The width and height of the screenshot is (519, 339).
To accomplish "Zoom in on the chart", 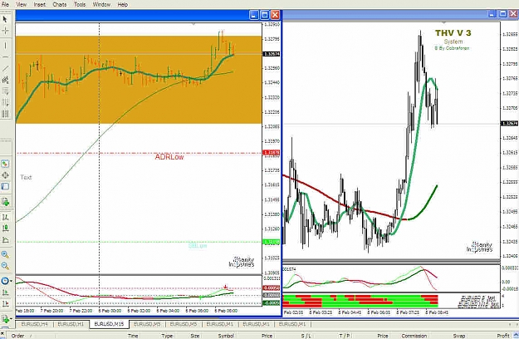I will click(x=5, y=254).
